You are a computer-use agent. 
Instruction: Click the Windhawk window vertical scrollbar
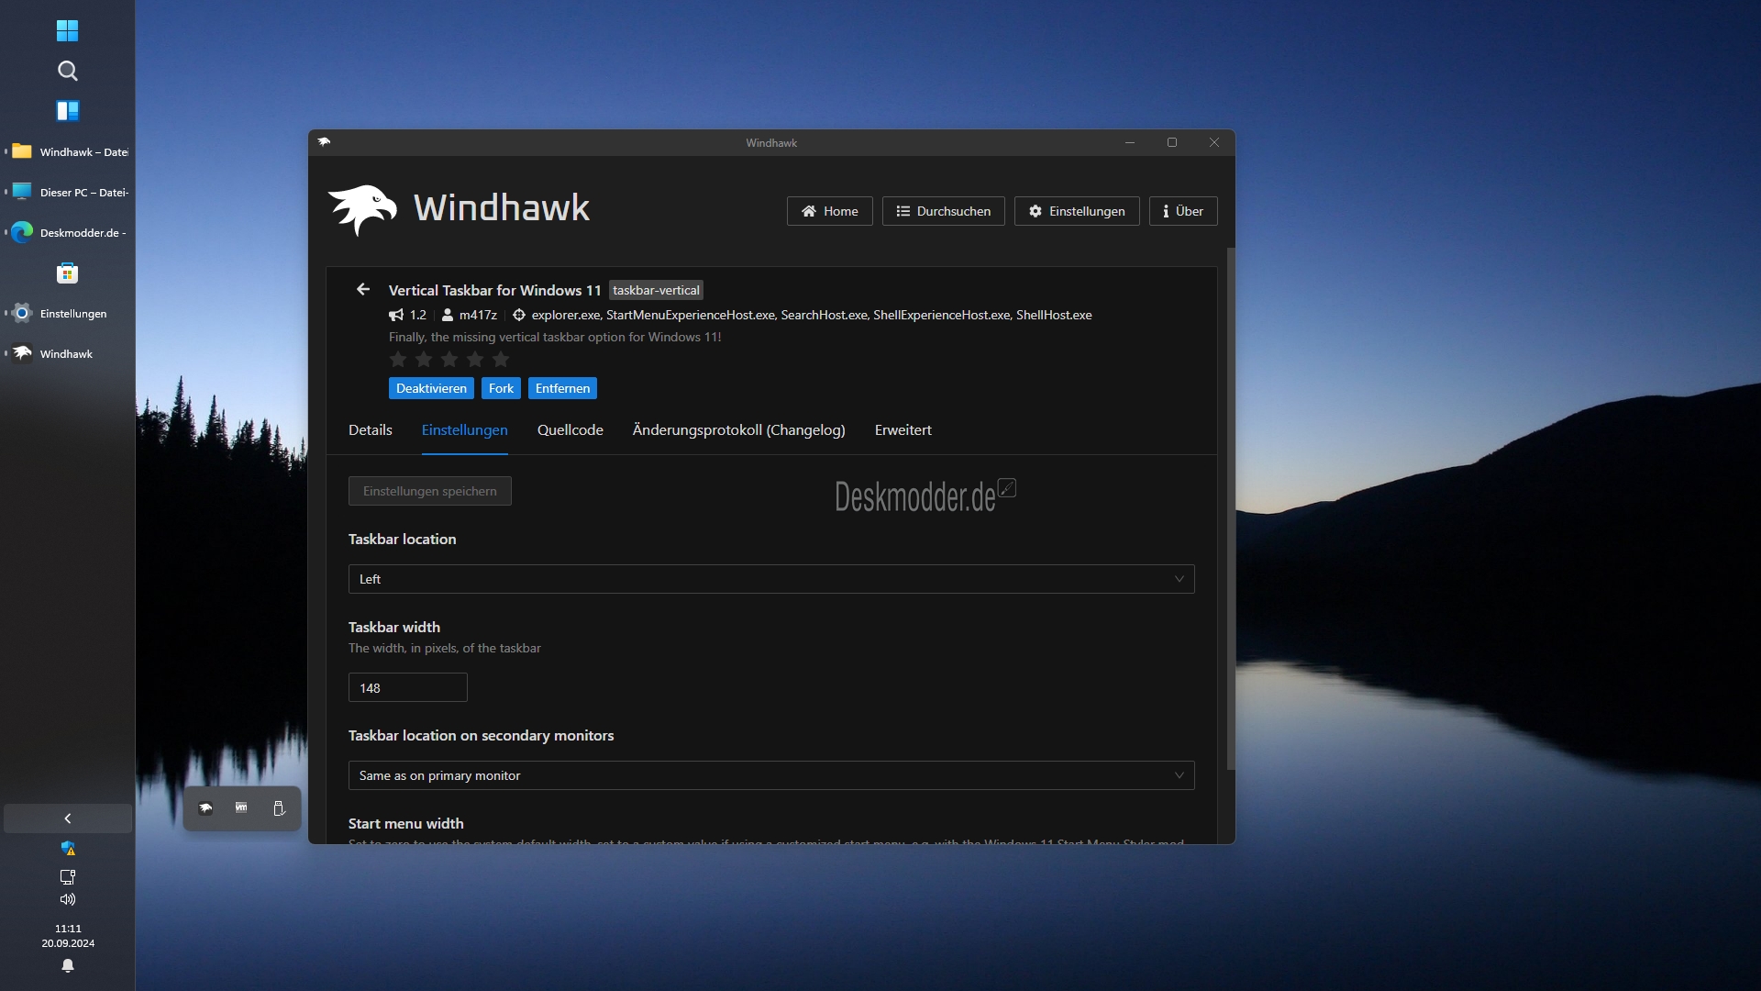tap(1231, 509)
